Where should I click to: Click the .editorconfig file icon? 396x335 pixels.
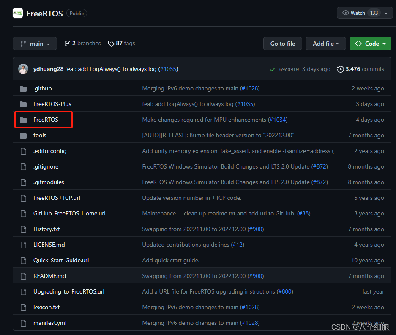point(23,151)
